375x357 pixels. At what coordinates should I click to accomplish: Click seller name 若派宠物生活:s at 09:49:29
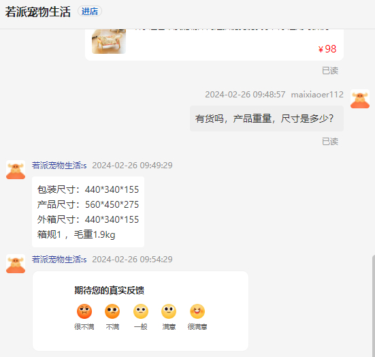pyautogui.click(x=59, y=165)
